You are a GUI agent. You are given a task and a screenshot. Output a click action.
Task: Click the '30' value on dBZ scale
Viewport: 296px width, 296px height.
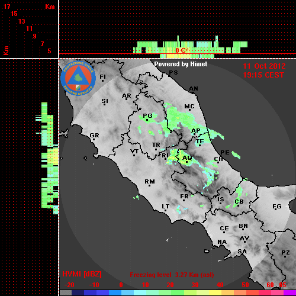pos(195,285)
